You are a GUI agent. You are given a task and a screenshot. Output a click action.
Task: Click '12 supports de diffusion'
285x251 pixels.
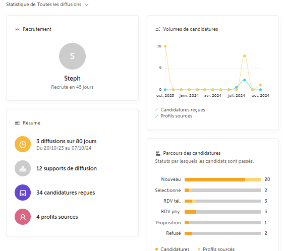(x=67, y=168)
